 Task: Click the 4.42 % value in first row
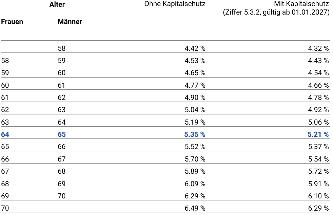tap(195, 48)
